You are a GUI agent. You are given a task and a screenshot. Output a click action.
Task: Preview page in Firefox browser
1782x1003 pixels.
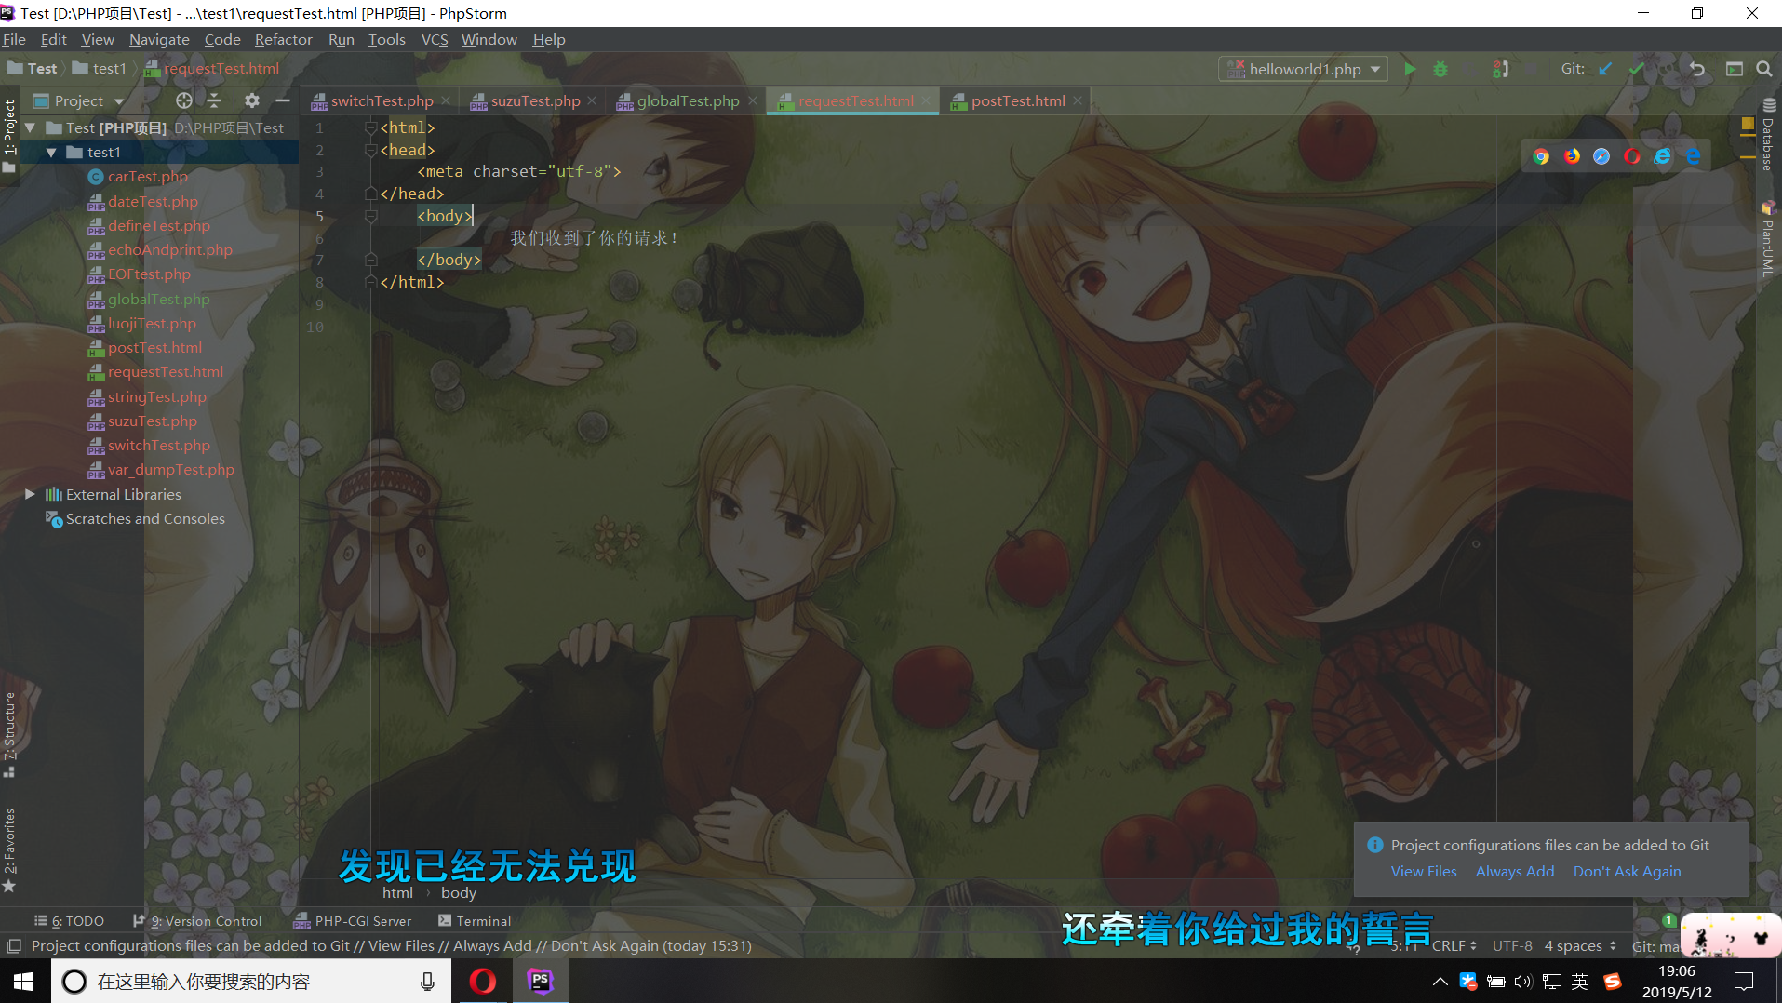(1572, 156)
